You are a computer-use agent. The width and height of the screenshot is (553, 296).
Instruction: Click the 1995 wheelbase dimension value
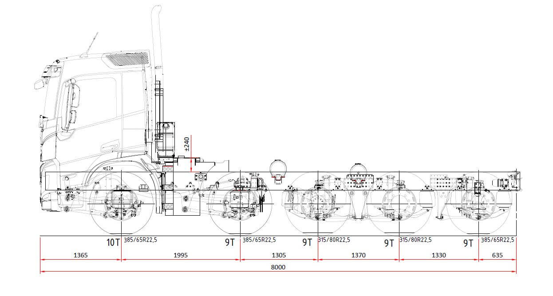point(181,255)
